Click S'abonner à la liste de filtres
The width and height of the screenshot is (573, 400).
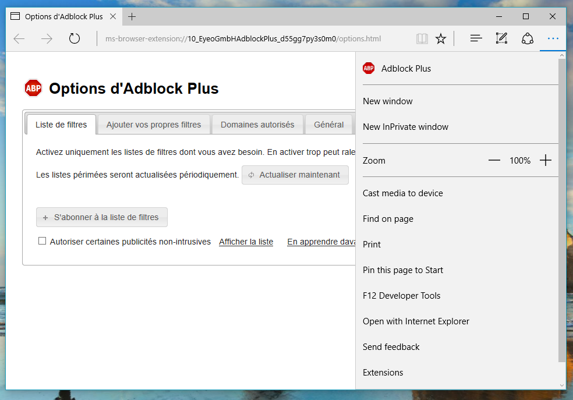click(x=102, y=217)
